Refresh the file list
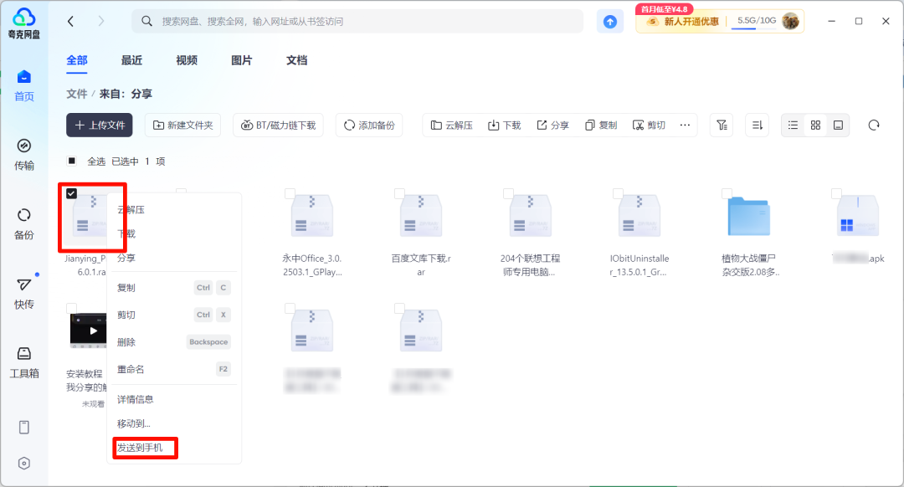 pos(873,125)
